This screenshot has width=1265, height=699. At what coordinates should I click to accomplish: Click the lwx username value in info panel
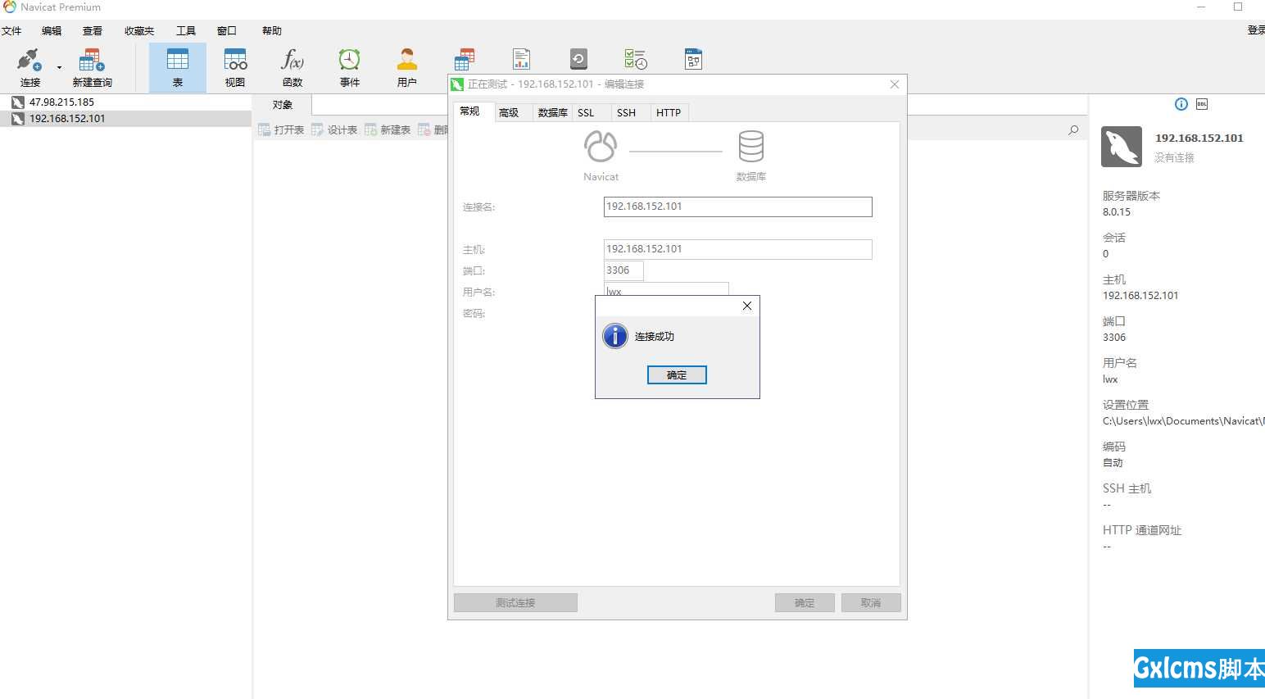point(1110,379)
